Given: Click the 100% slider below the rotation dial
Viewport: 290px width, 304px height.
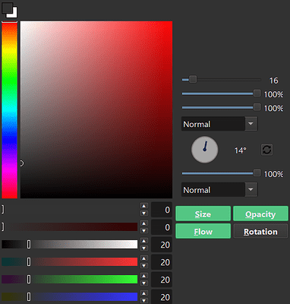Looking at the screenshot, I should tap(221, 173).
